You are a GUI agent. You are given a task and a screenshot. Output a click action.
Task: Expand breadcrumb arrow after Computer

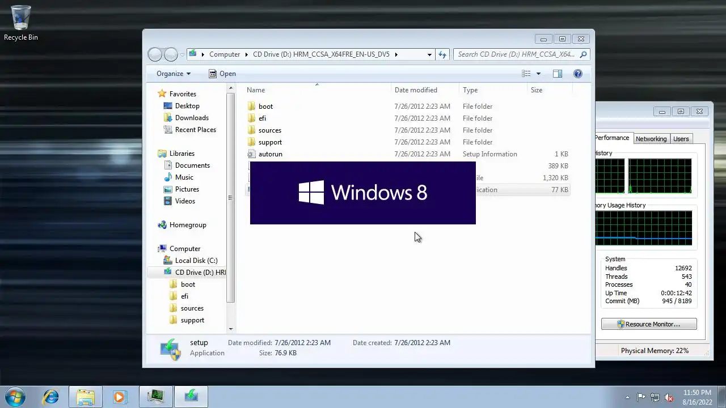tap(247, 54)
